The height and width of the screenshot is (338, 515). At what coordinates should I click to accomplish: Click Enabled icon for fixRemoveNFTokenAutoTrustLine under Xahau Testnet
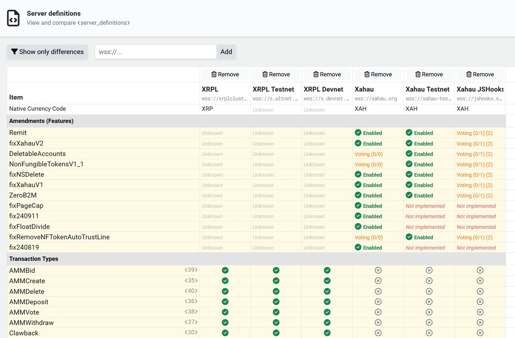tap(409, 237)
